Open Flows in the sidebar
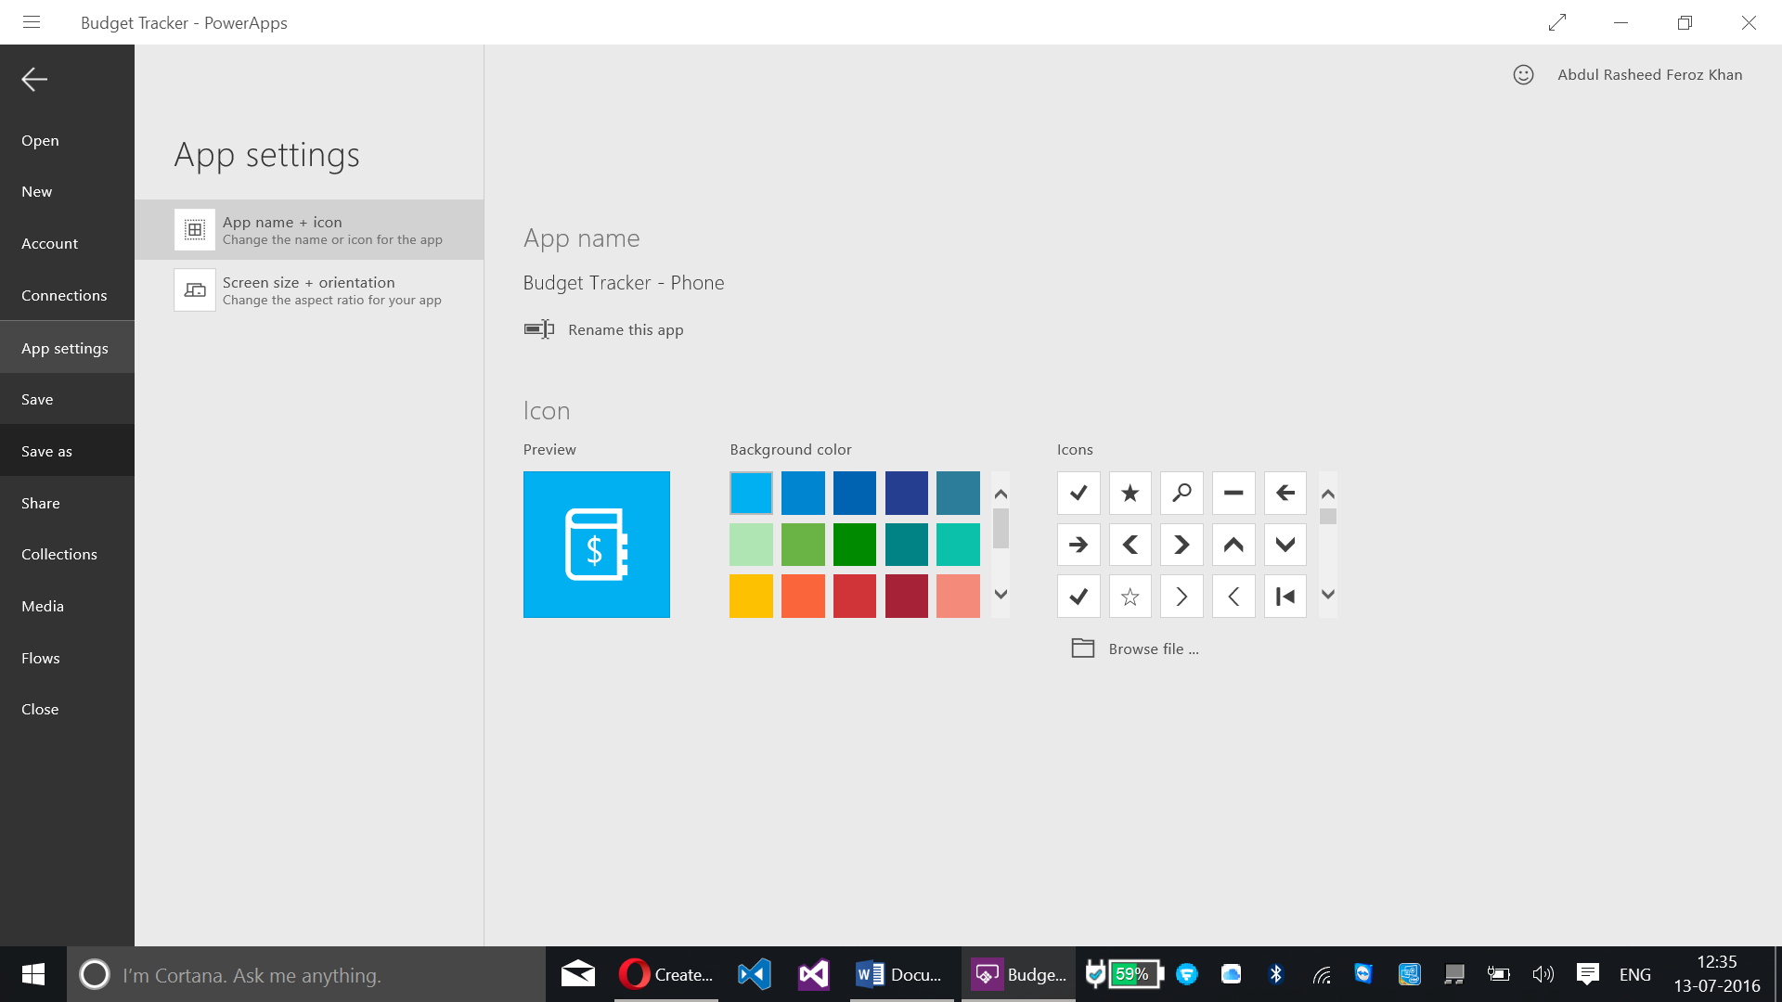Image resolution: width=1782 pixels, height=1002 pixels. pos(67,658)
